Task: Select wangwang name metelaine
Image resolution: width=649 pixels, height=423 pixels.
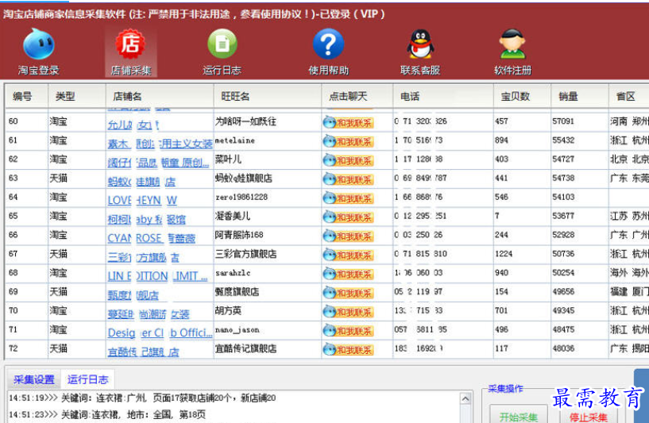Action: pos(234,140)
